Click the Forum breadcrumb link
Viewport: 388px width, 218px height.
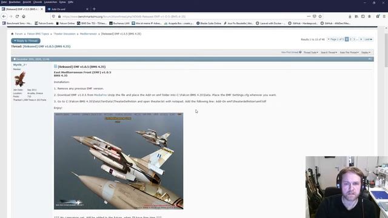click(19, 34)
